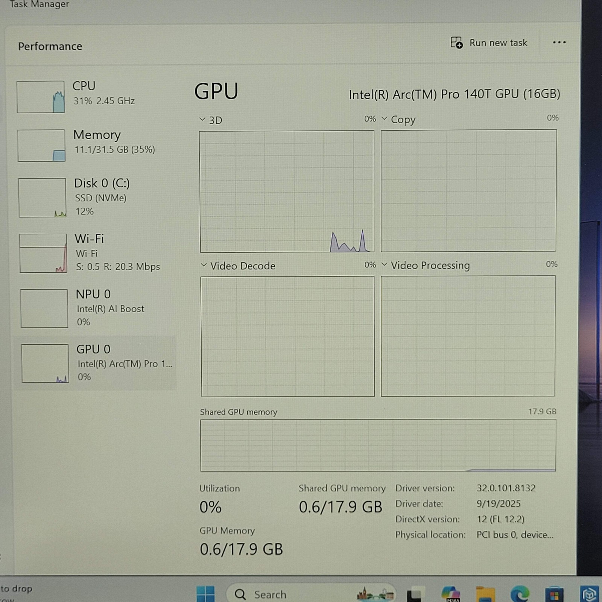
Task: Open File Explorer from the taskbar
Action: point(485,594)
